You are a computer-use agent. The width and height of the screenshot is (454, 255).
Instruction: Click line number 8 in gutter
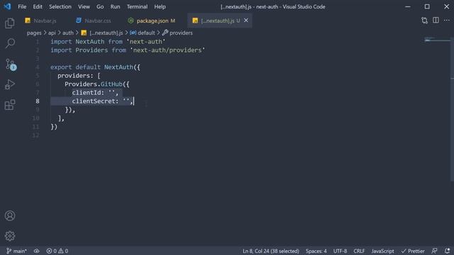point(38,101)
